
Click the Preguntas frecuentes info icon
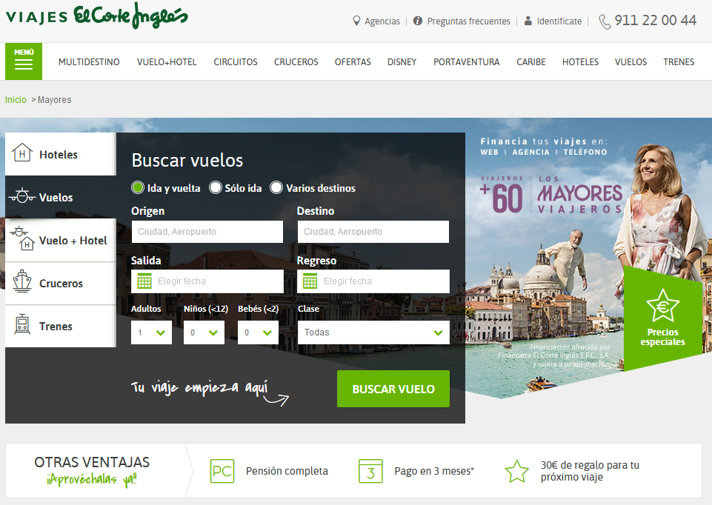418,21
